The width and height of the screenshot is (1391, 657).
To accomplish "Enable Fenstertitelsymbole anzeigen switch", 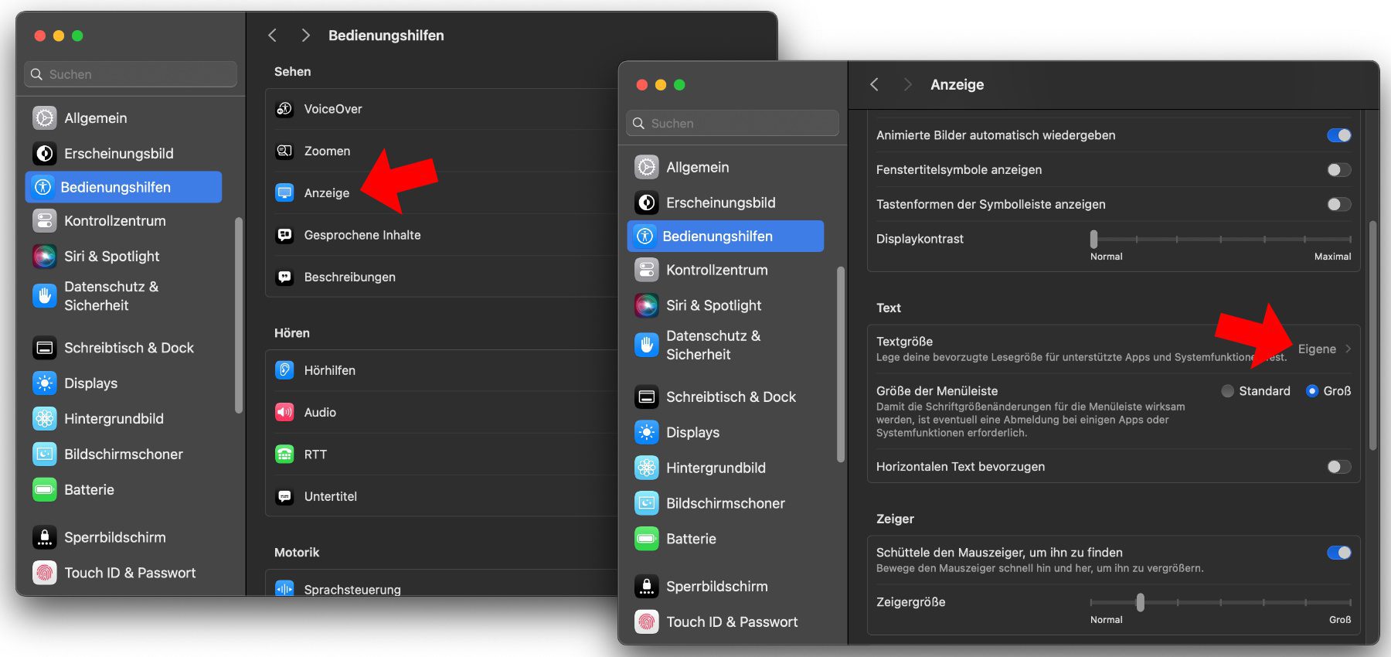I will coord(1338,170).
